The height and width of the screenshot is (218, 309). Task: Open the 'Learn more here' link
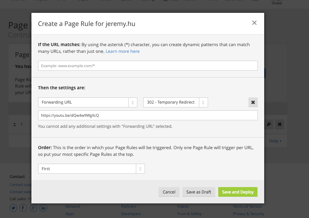click(122, 51)
